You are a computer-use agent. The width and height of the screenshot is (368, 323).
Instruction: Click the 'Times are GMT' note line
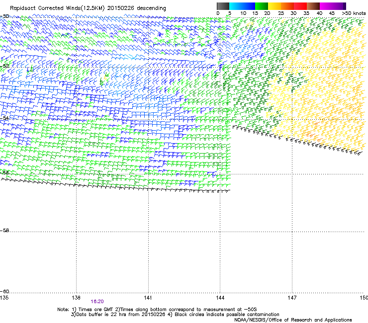click(x=157, y=310)
